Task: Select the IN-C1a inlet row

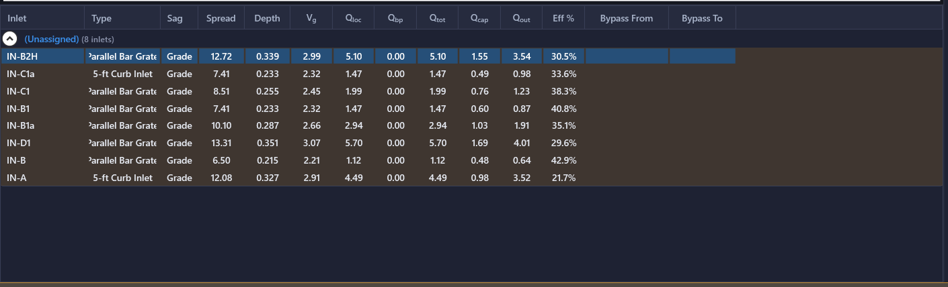Action: 368,74
